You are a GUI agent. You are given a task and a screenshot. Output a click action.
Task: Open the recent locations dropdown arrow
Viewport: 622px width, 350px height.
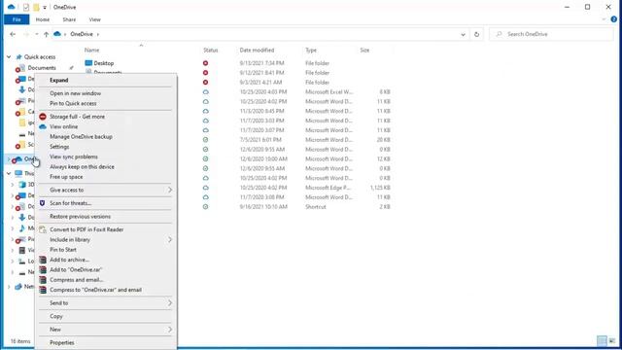(37, 34)
